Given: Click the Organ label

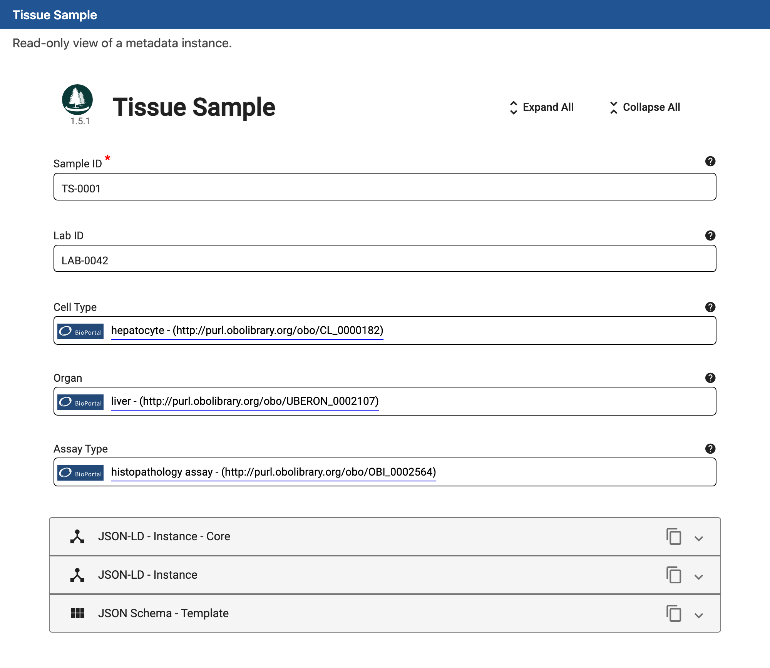Looking at the screenshot, I should coord(68,378).
